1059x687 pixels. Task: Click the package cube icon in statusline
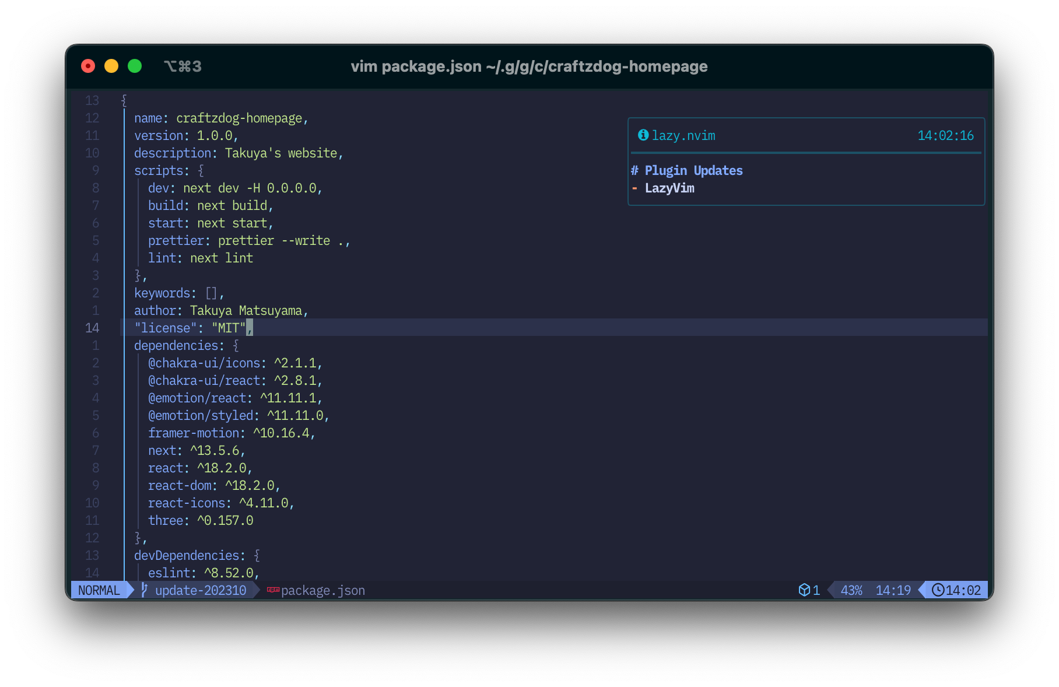click(804, 590)
